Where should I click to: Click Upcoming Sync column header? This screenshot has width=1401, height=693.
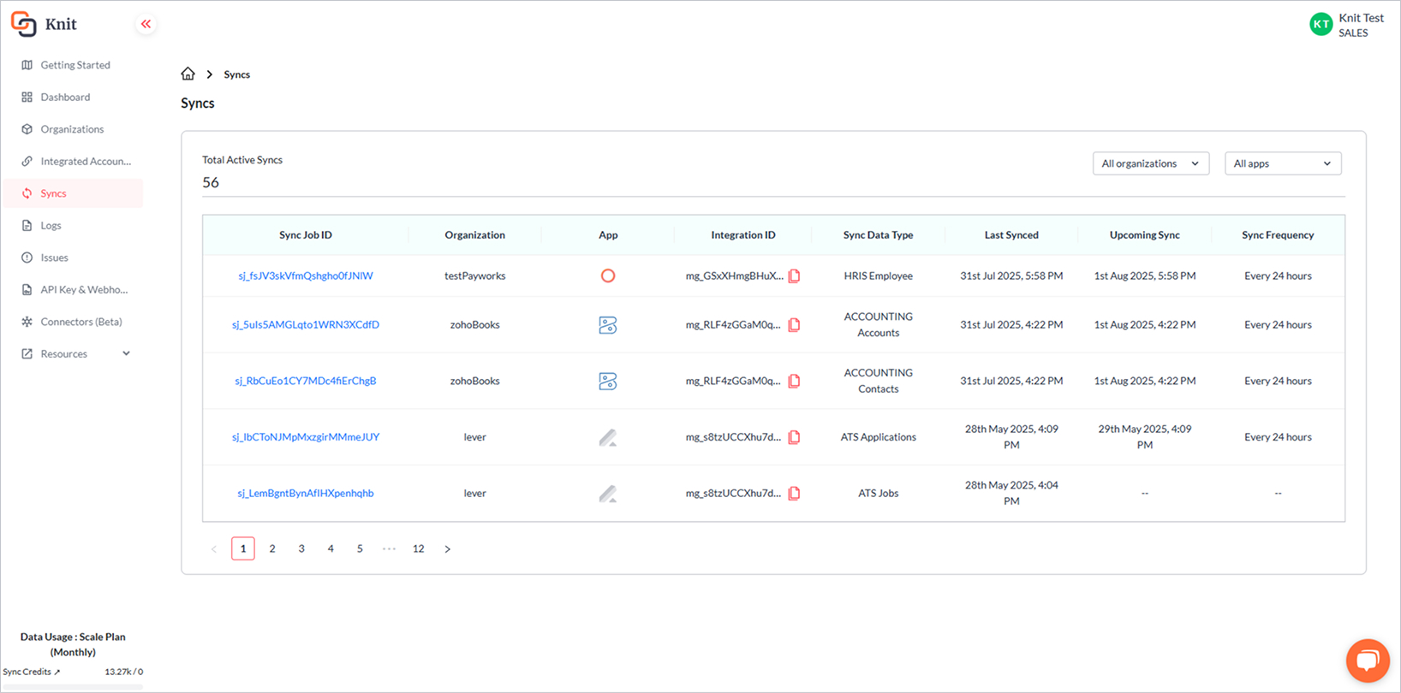tap(1145, 234)
